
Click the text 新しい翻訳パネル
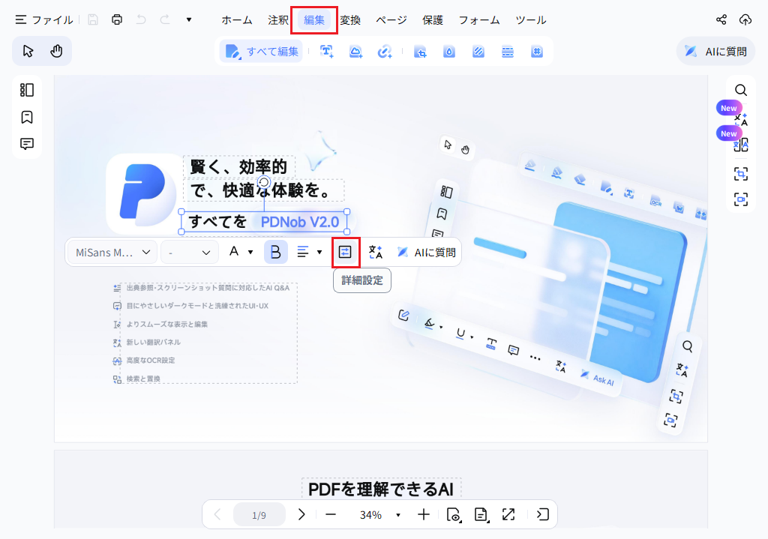click(x=154, y=342)
